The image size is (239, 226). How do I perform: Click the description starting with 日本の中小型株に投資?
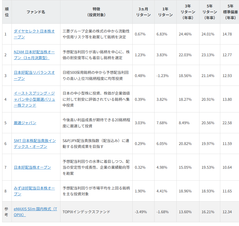[x=96, y=99]
